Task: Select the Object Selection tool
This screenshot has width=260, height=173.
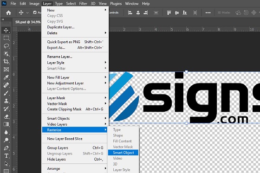Action: 6,54
